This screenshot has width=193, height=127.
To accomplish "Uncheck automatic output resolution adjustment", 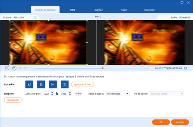I will pyautogui.click(x=5, y=76).
